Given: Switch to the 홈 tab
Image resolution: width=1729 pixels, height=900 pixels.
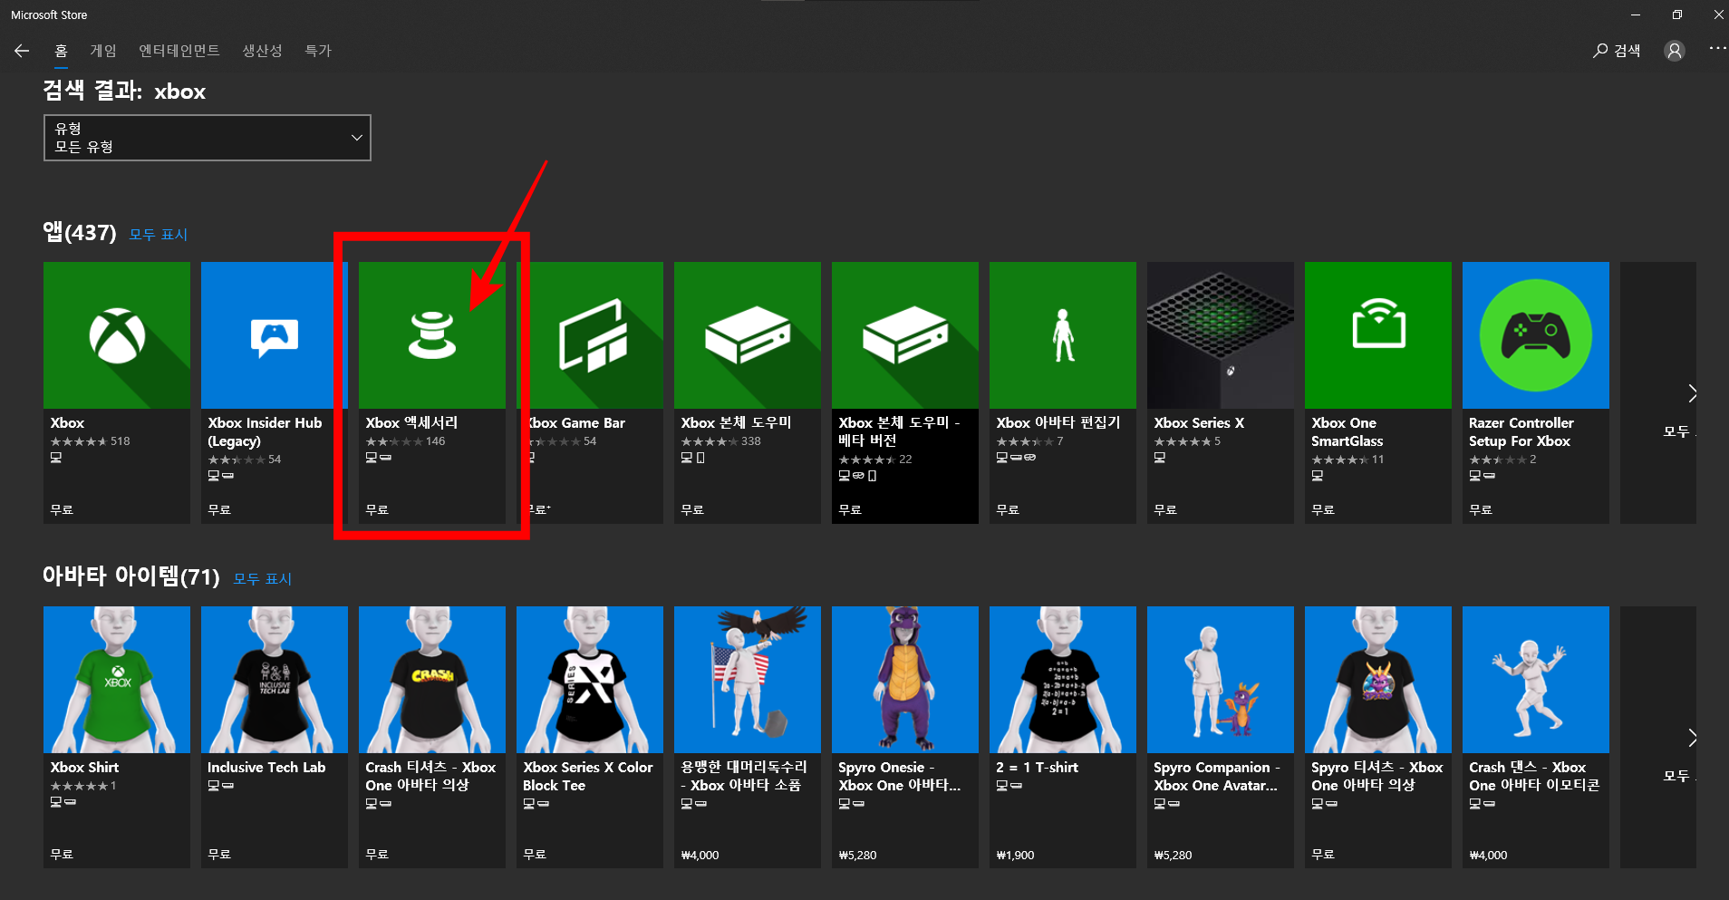Looking at the screenshot, I should pos(61,51).
